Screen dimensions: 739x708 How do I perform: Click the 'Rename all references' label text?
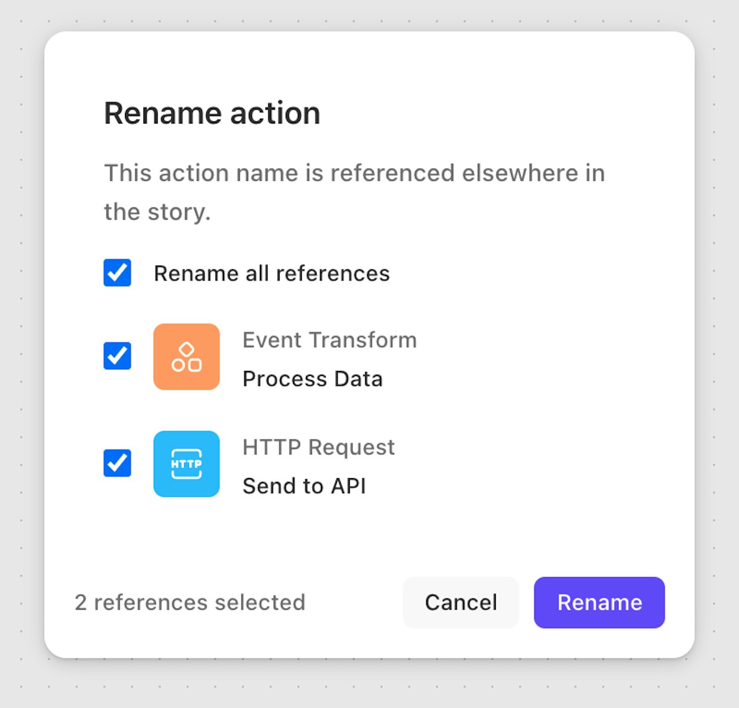point(272,274)
